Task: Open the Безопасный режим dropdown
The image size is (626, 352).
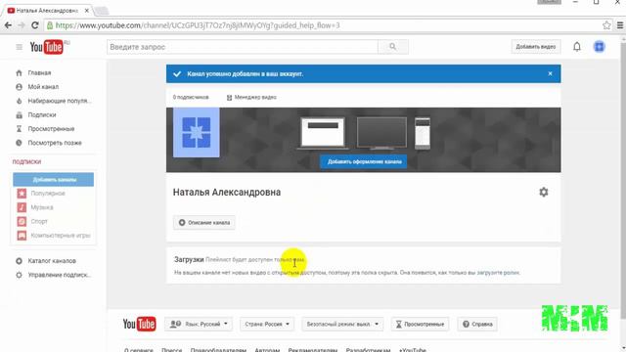Action: point(342,324)
